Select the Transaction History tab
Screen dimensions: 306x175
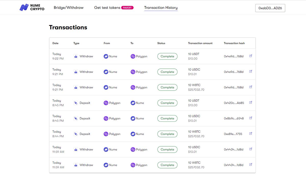pyautogui.click(x=161, y=8)
